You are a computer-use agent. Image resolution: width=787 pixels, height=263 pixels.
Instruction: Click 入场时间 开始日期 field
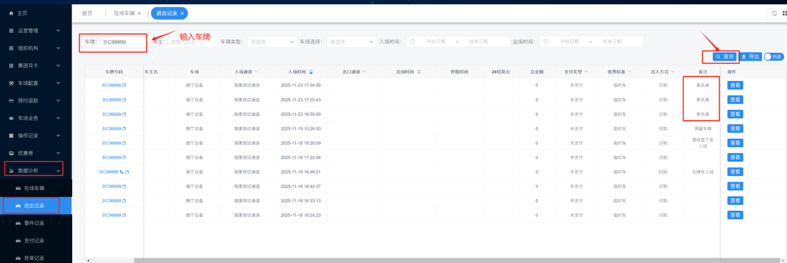pos(436,42)
